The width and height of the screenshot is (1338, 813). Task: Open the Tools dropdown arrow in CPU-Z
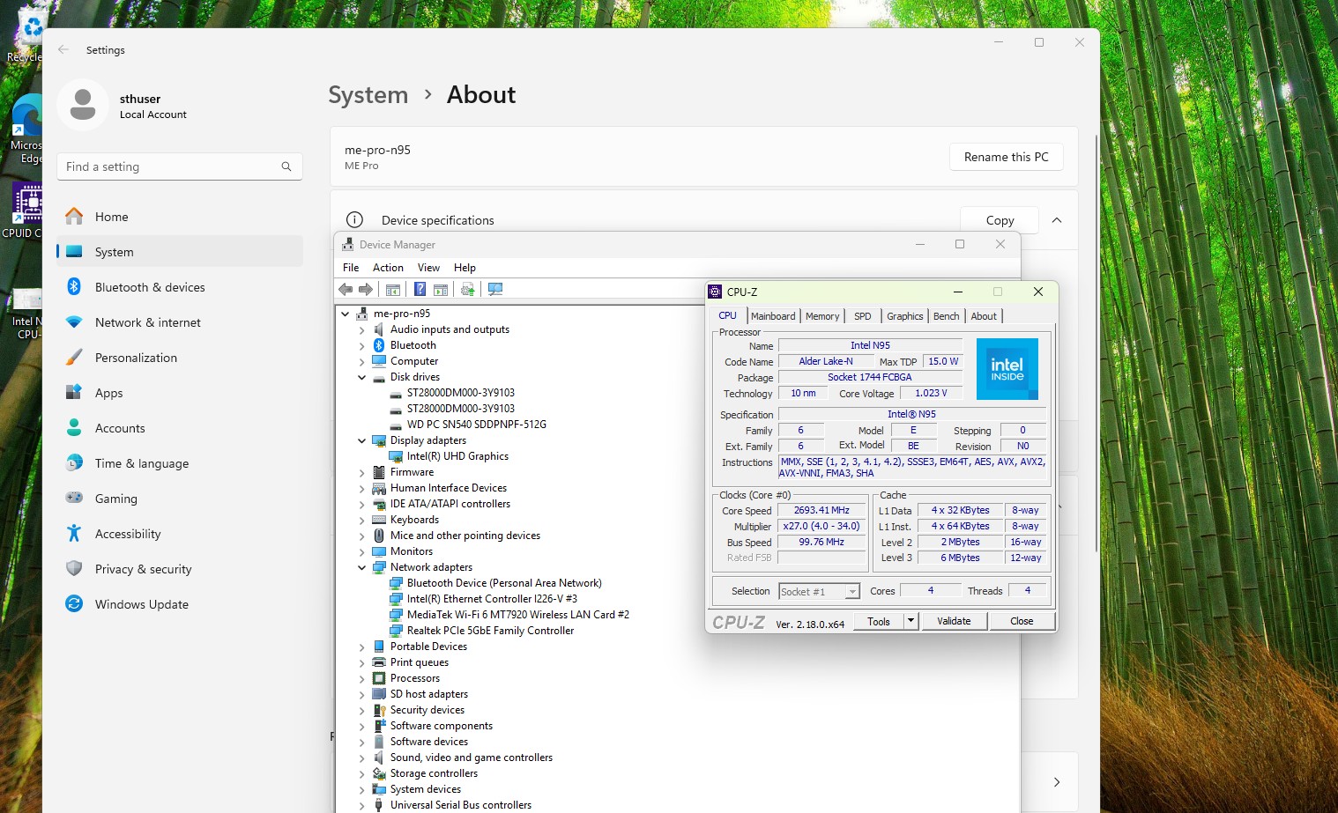click(911, 621)
